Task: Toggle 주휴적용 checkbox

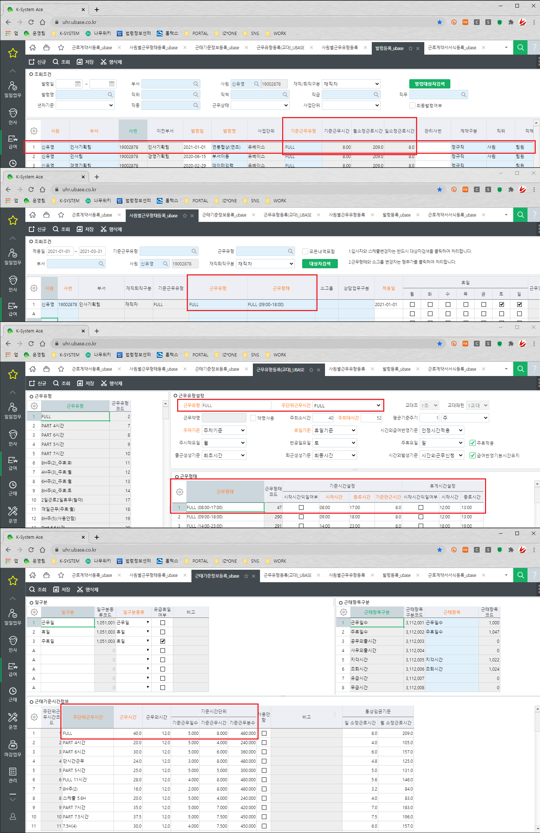Action: [x=472, y=443]
